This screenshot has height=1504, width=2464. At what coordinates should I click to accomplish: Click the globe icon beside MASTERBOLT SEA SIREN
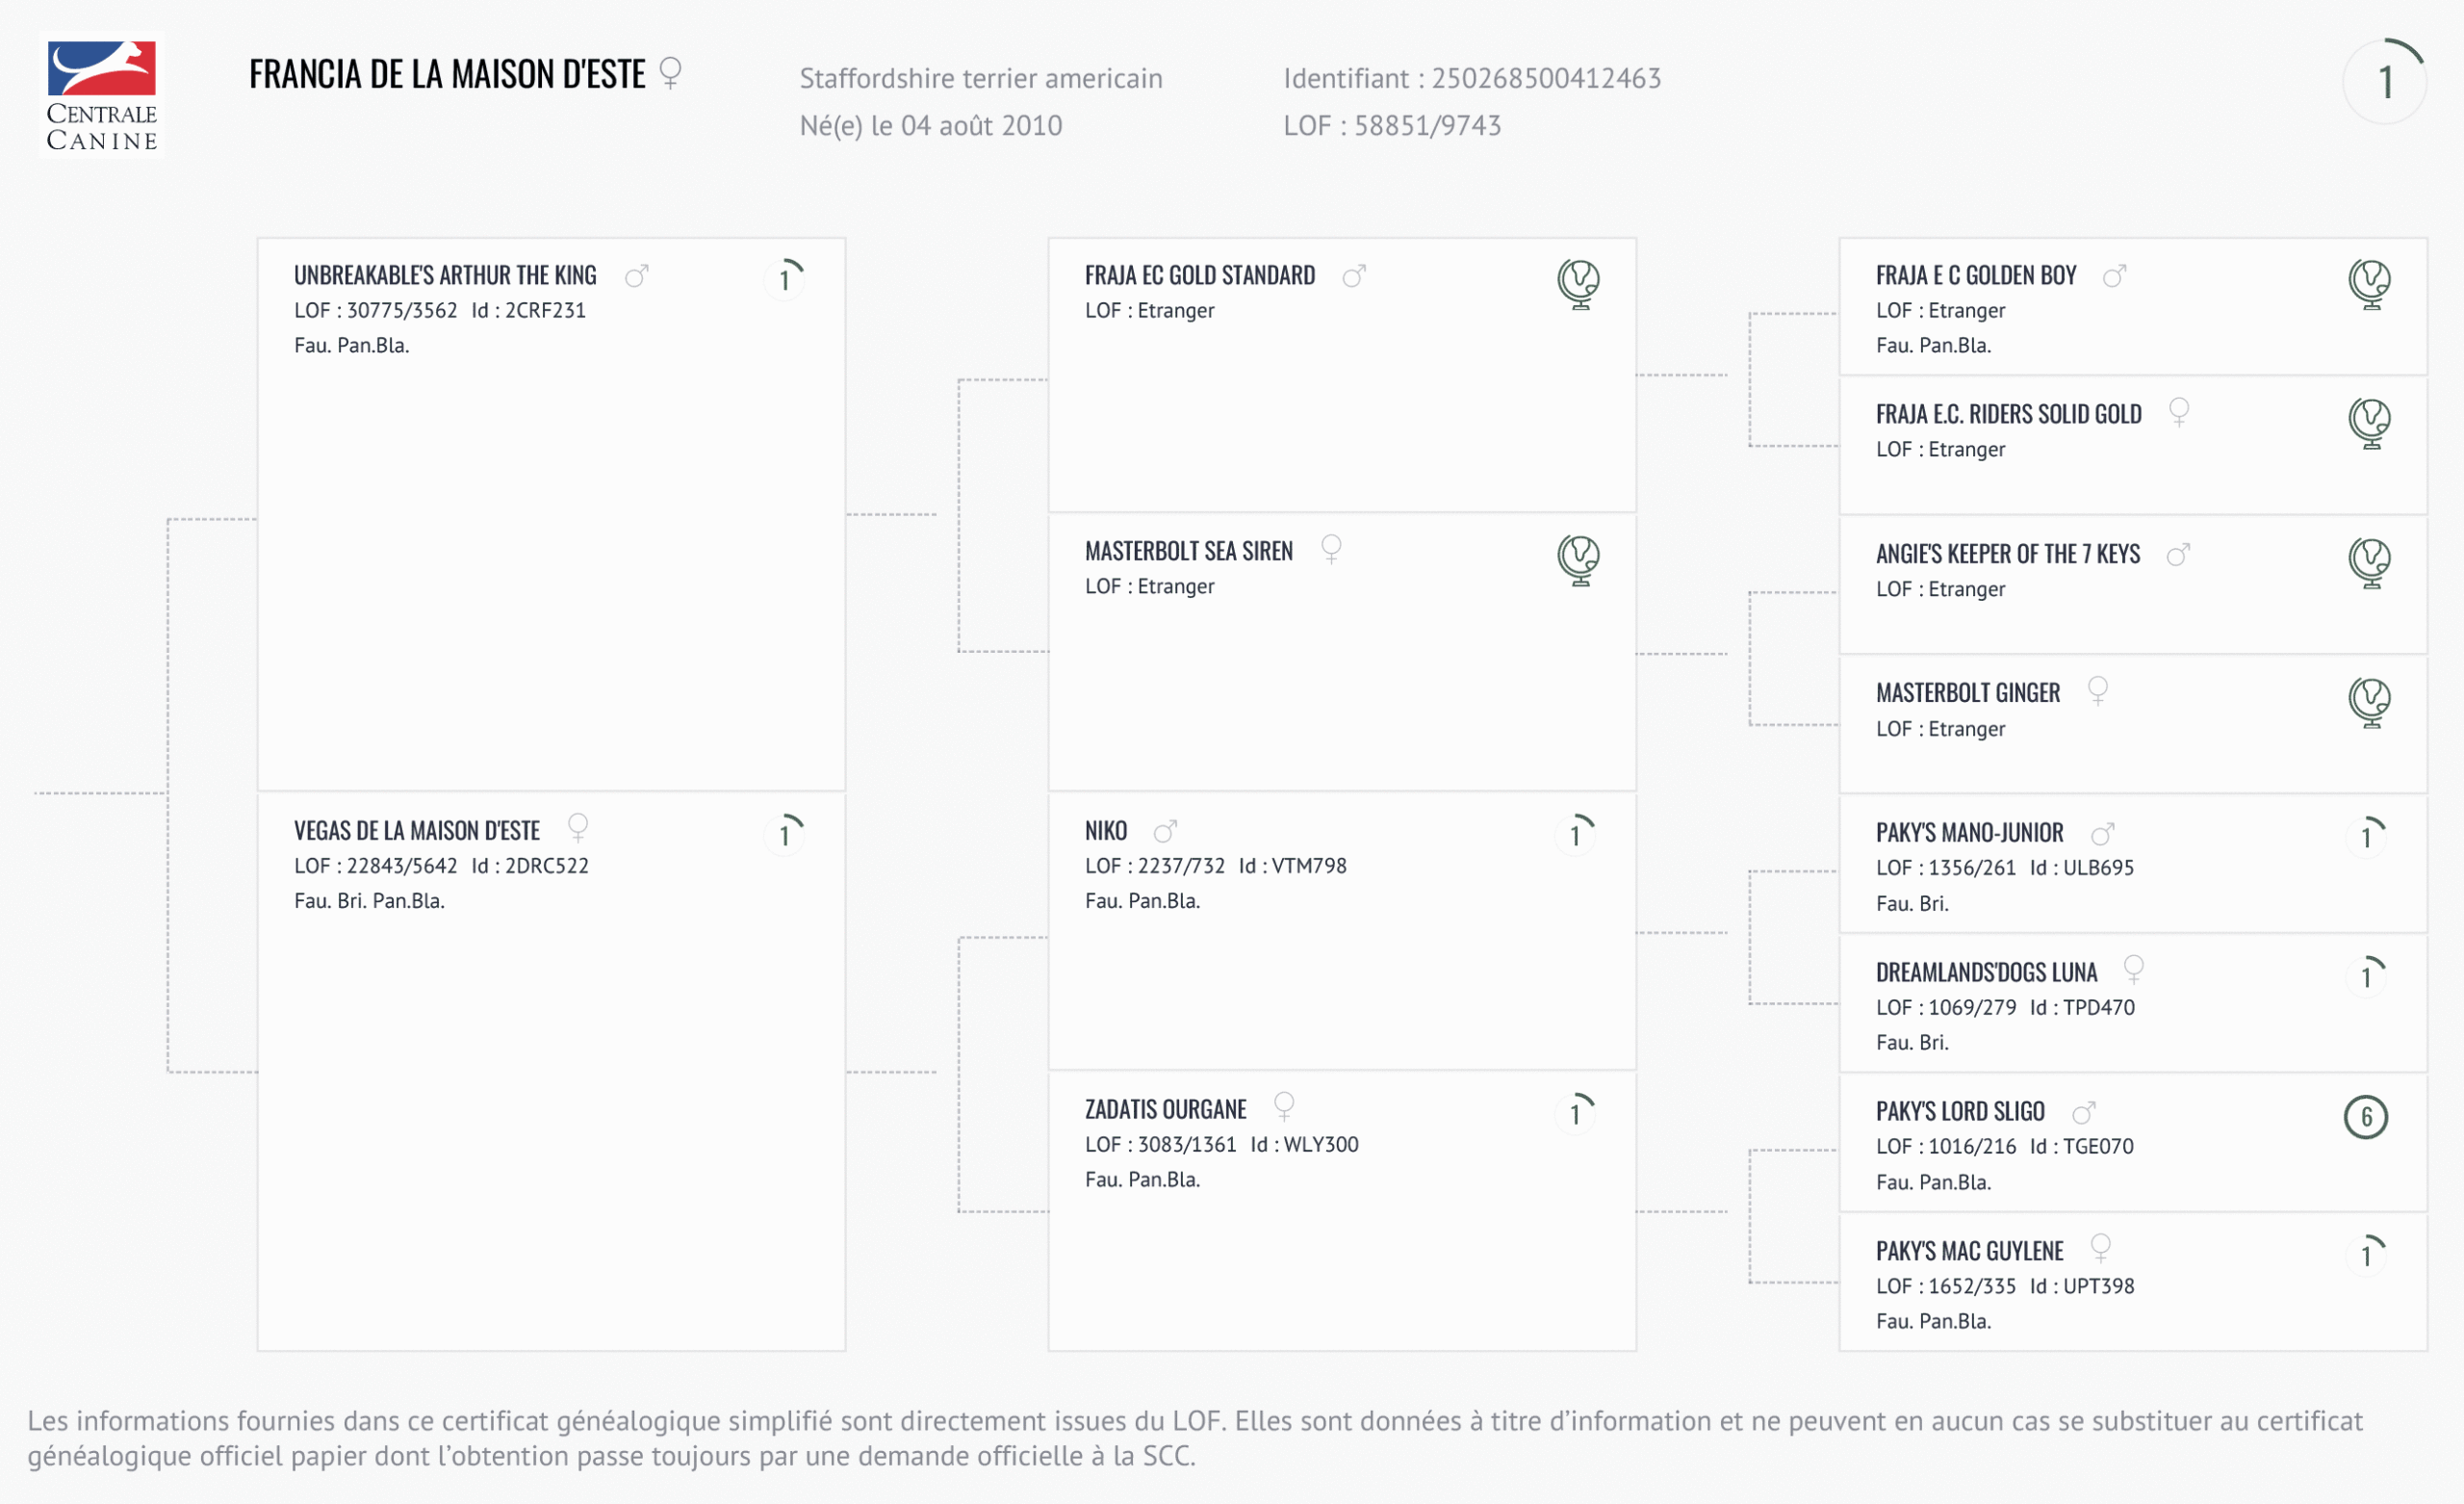[1579, 559]
